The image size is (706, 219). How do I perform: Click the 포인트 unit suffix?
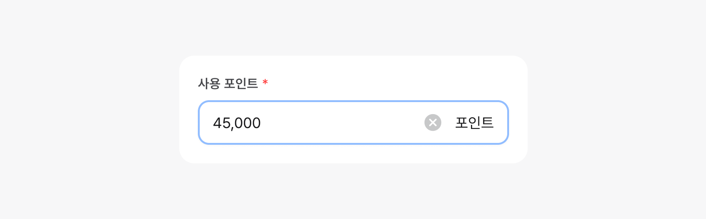pyautogui.click(x=474, y=122)
